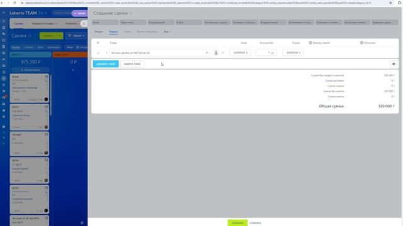Image resolution: width=403 pixels, height=226 pixels.
Task: Click the Отменить link at the bottom
Action: point(255,223)
